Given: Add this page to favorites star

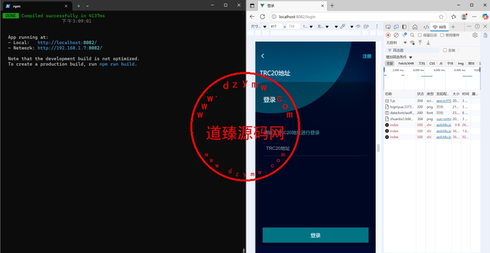Looking at the screenshot, I should coord(441,17).
